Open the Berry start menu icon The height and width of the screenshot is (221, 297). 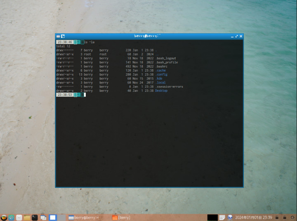pyautogui.click(x=4, y=218)
